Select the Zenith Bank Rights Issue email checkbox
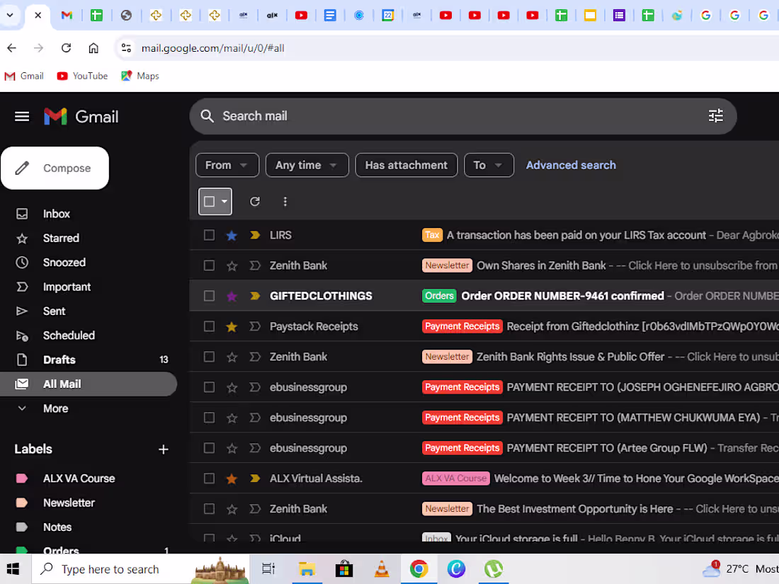This screenshot has height=584, width=779. 209,357
